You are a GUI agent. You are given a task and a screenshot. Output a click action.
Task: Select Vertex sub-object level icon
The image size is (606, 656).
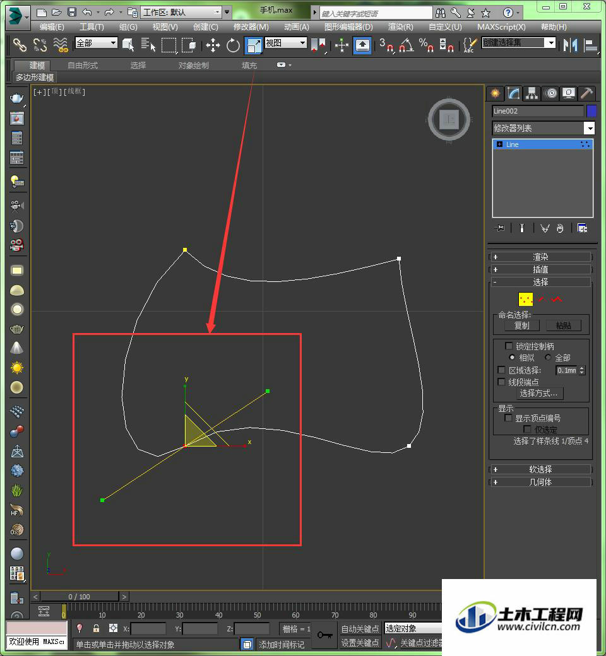(x=526, y=299)
